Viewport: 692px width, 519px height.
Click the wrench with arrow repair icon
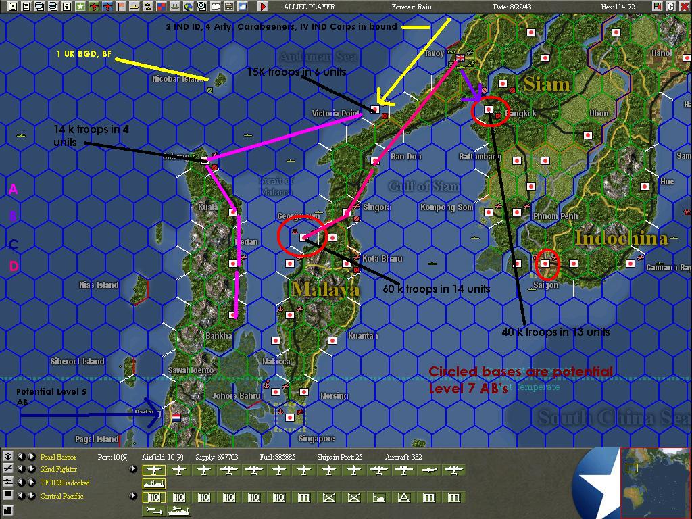(153, 511)
